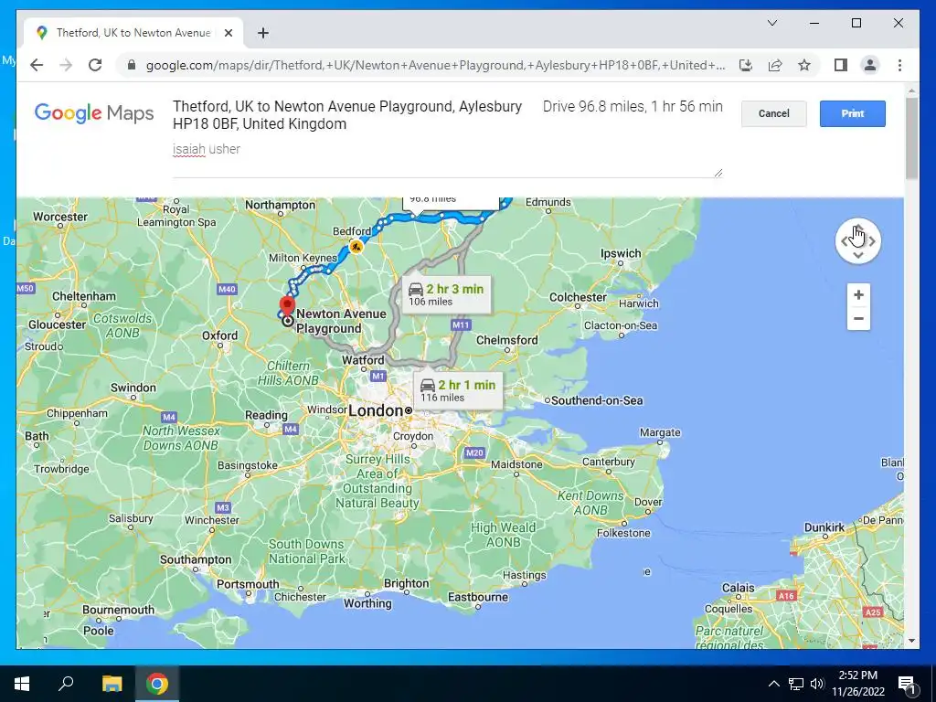Zoom in on the map with plus button
The width and height of the screenshot is (936, 702).
[858, 295]
